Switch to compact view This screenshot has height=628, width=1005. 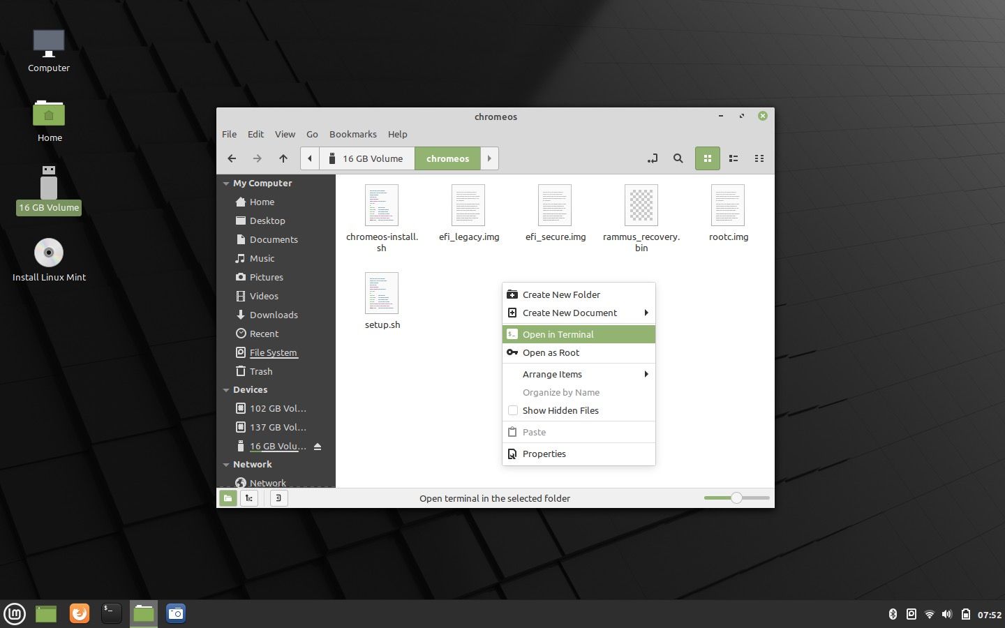tap(759, 158)
